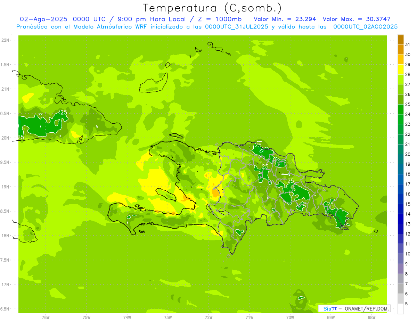The width and height of the screenshot is (417, 322).
Task: Click the purple swatch between legend values 8 and 9
Action: click(401, 269)
